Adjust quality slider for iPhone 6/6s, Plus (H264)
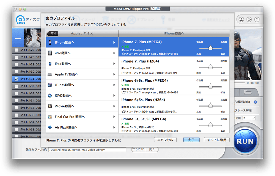Viewport: 275px width, 176px height. point(210,106)
